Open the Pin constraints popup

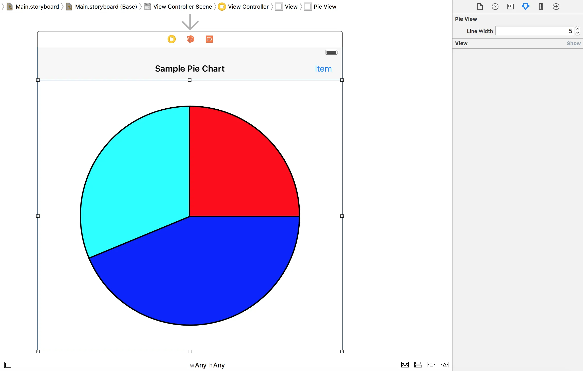(431, 365)
